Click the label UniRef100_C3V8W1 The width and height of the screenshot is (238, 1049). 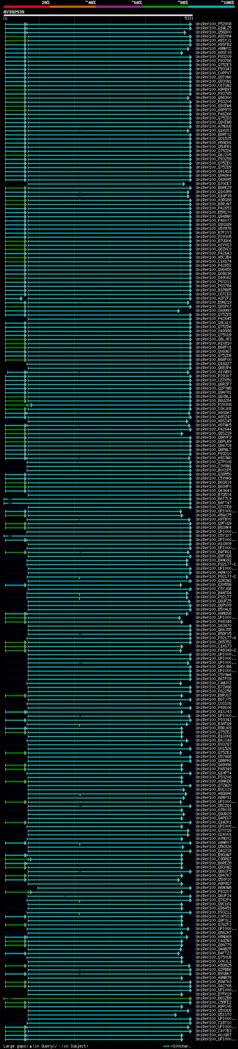(x=213, y=466)
